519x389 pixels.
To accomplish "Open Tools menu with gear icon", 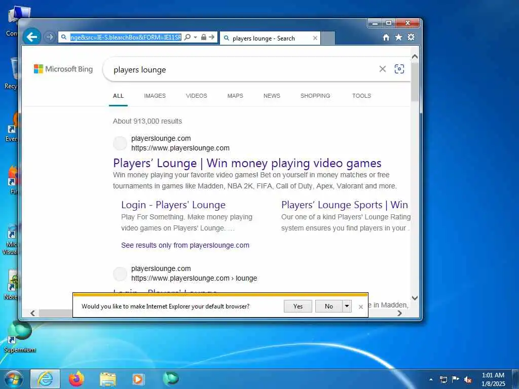I will (x=411, y=37).
